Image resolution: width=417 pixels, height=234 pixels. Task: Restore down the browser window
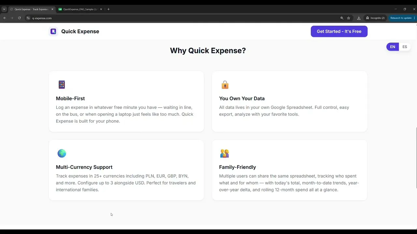pyautogui.click(x=405, y=9)
